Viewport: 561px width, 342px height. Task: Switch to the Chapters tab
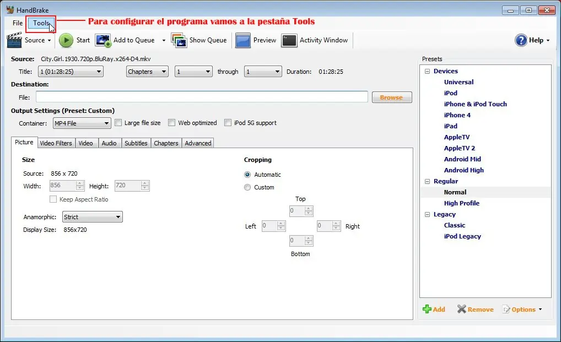pyautogui.click(x=166, y=143)
